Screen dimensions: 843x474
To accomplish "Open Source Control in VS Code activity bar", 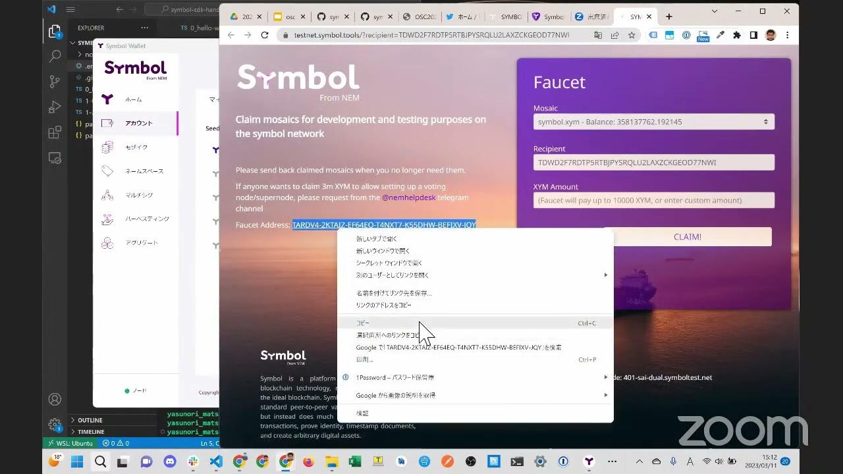I will tap(55, 82).
